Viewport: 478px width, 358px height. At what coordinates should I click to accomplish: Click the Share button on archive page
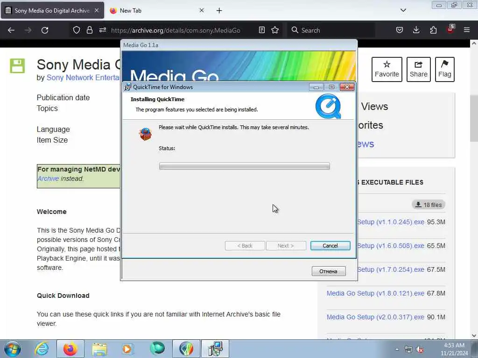(418, 69)
